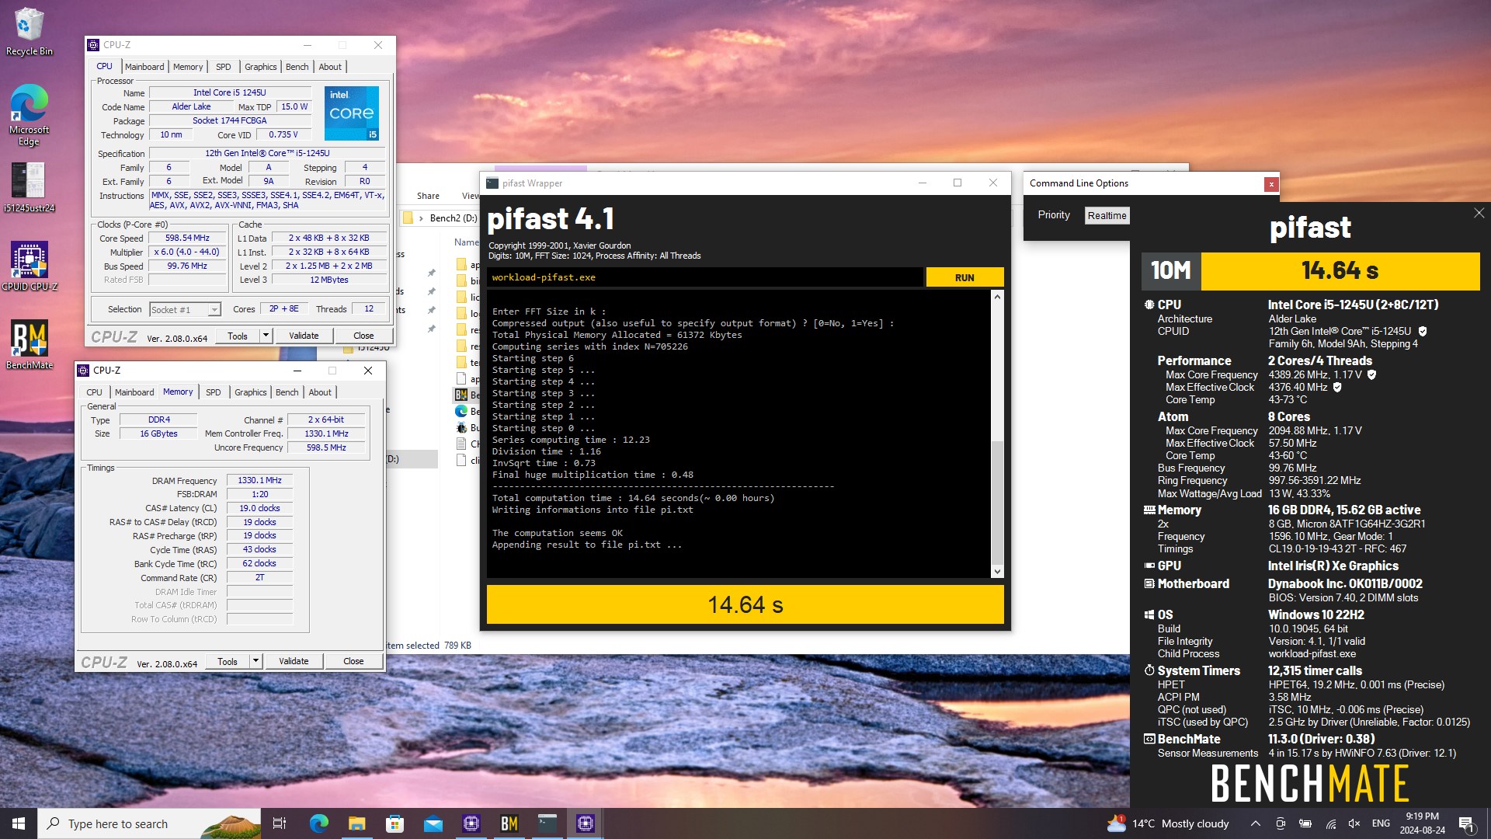Screen dimensions: 1491x839
Task: Click the Intel Core i5 logo in CPU-Z
Action: [x=351, y=113]
